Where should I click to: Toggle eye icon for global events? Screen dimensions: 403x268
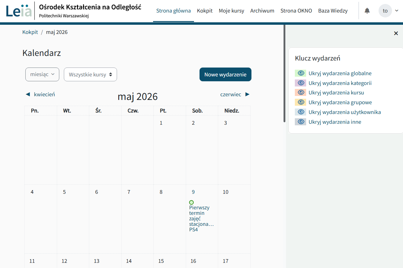click(x=300, y=73)
